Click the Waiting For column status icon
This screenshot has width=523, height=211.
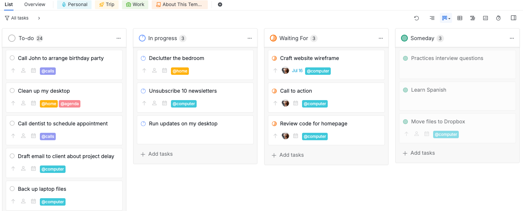(273, 38)
